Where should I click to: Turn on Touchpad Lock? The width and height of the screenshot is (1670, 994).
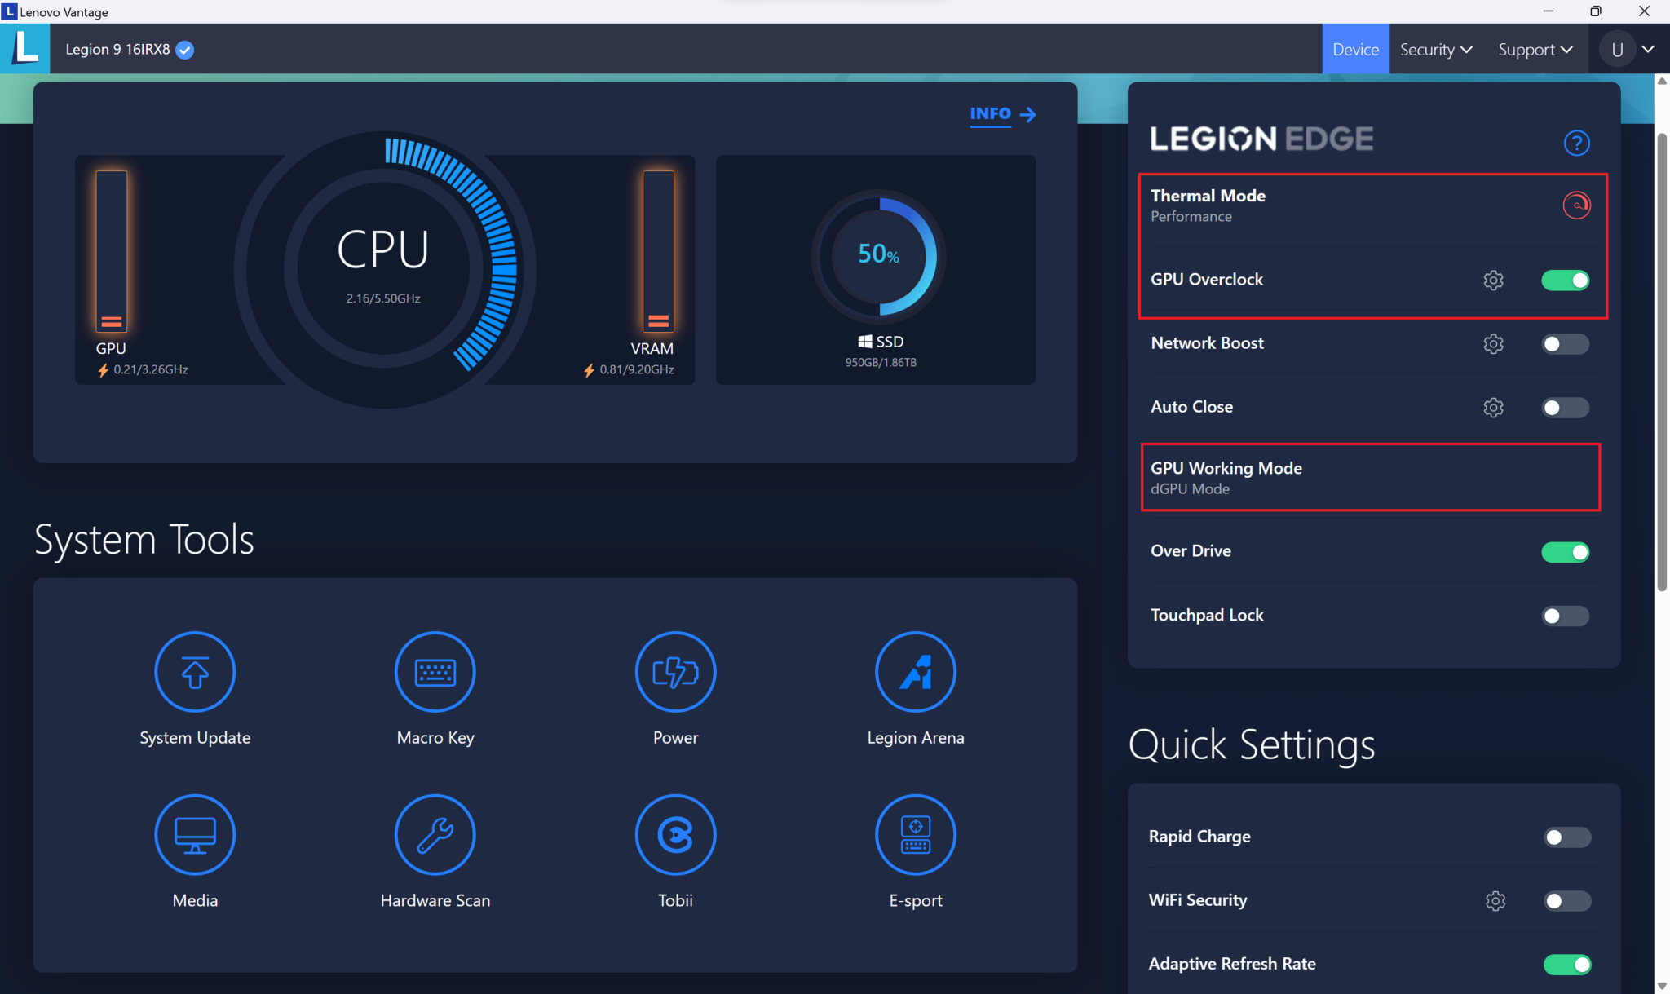pyautogui.click(x=1565, y=616)
